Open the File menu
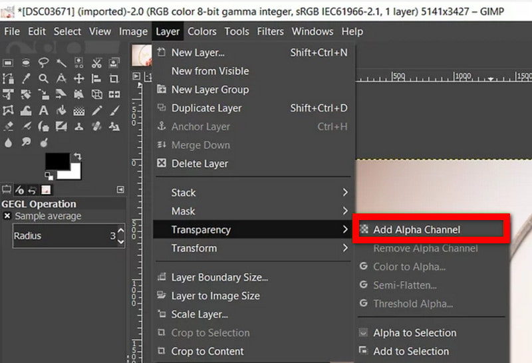The image size is (532, 363). 12,31
